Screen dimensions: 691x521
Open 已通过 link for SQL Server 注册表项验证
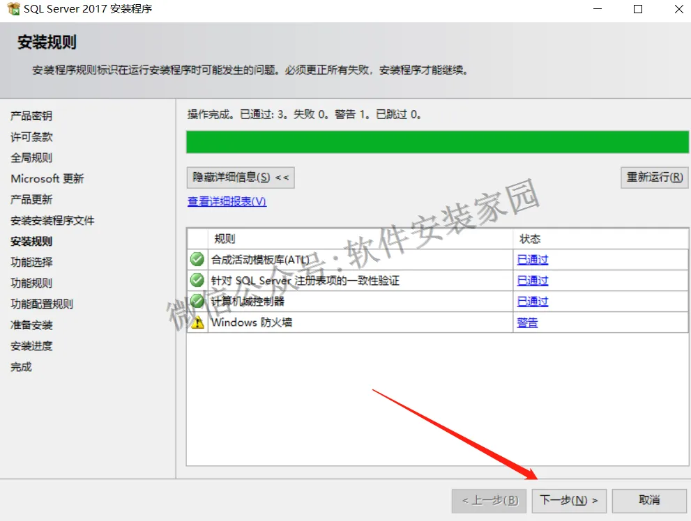tap(532, 280)
